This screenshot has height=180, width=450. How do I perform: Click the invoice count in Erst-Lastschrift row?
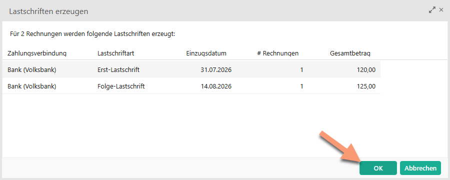click(x=301, y=70)
